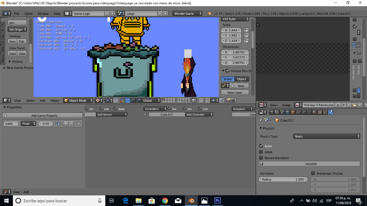Toggle the controllers Sel checkbox
367x206 pixels.
click(169, 109)
